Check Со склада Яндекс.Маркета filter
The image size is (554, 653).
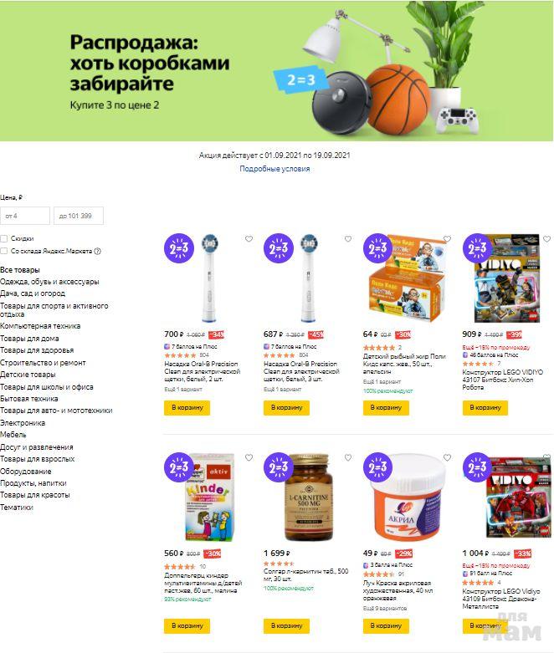pos(4,251)
